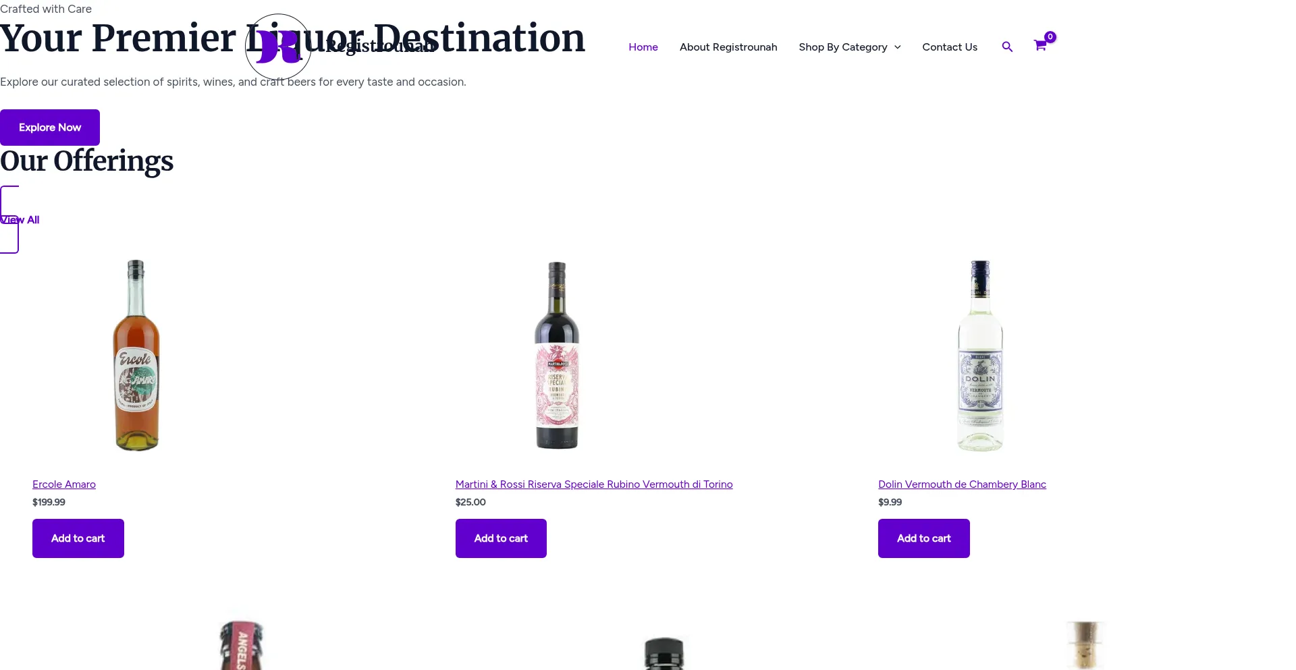Viewport: 1296px width, 670px height.
Task: Open Martini & Rossi Riserva Speciale link
Action: pos(594,484)
